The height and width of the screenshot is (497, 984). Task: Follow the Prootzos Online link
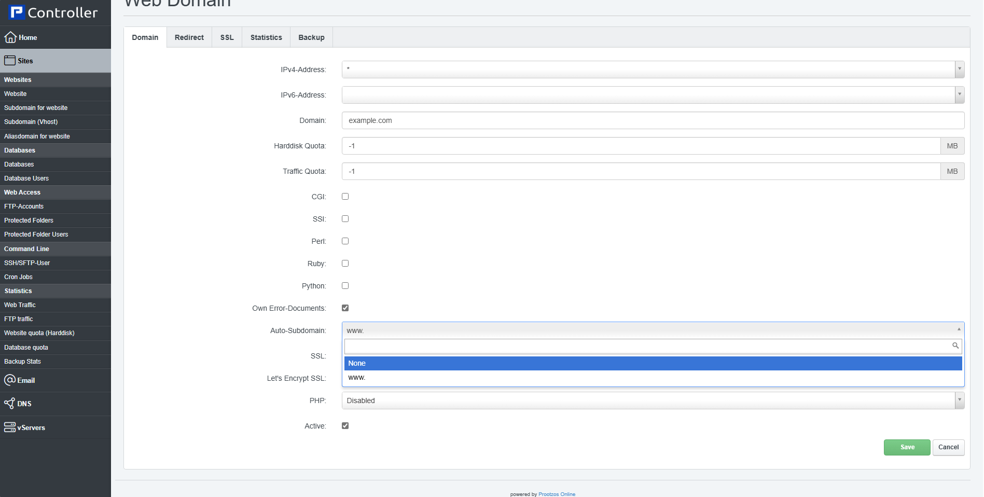557,494
